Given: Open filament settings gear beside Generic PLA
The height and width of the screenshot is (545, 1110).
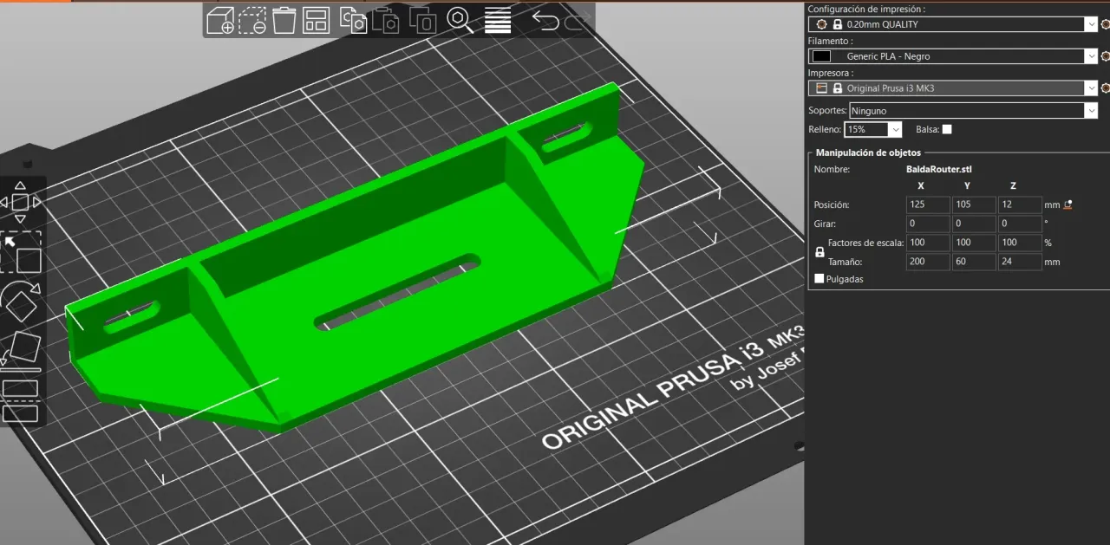Looking at the screenshot, I should [x=1105, y=56].
